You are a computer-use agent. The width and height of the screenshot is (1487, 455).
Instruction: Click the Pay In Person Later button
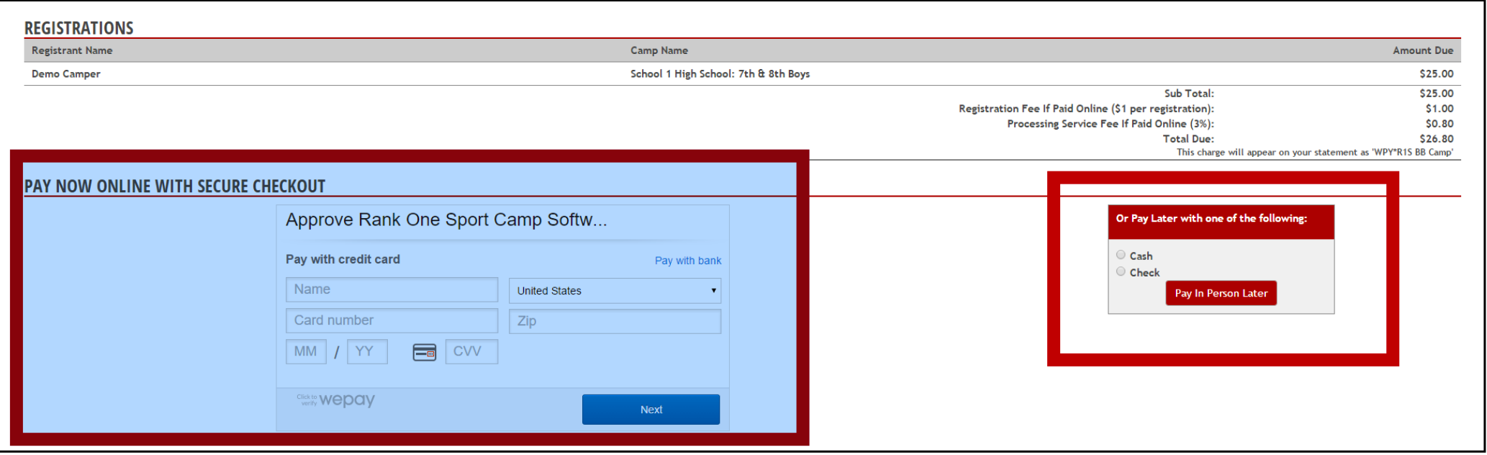click(1221, 293)
